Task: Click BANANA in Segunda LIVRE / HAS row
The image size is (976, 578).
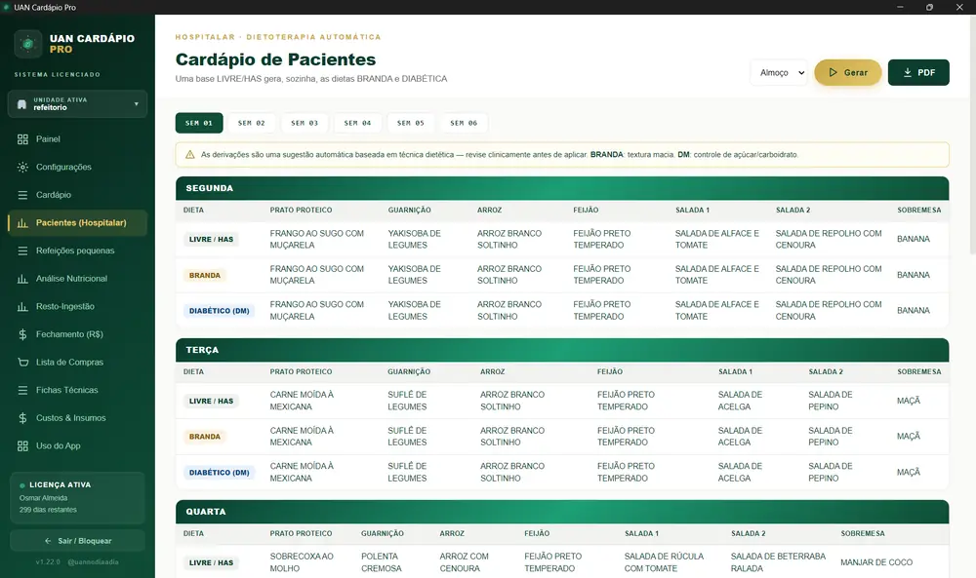Action: click(x=914, y=239)
